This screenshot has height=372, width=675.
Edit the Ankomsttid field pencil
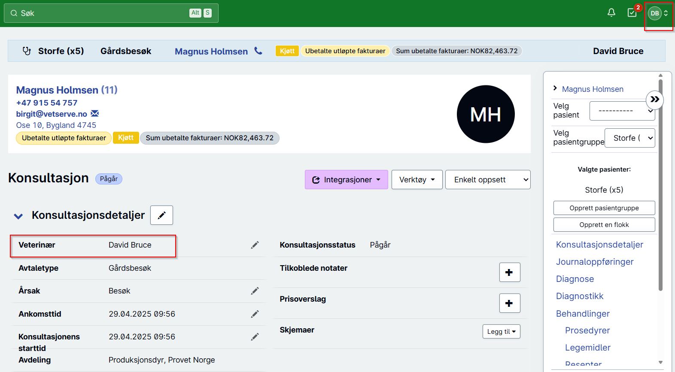255,314
